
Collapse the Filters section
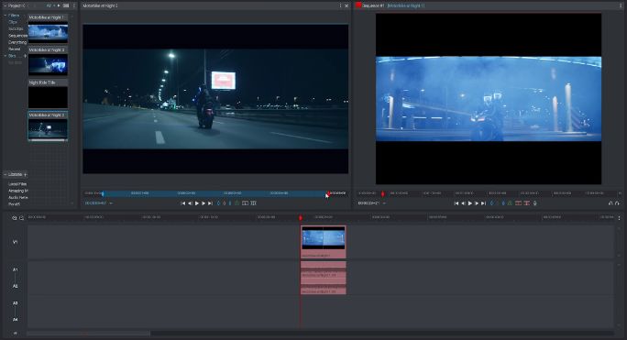(x=5, y=16)
